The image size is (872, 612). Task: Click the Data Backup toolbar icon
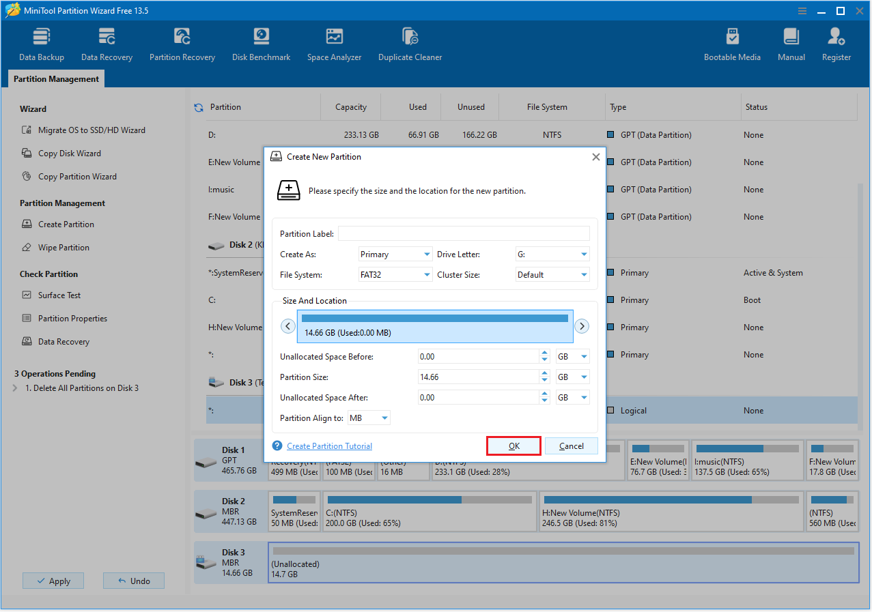[x=41, y=42]
